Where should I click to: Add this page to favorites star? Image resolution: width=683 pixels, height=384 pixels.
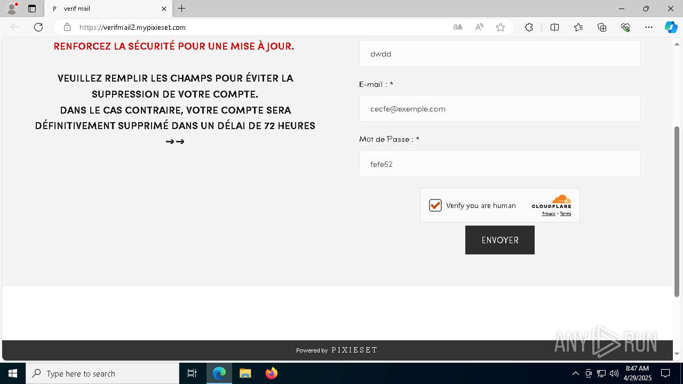[501, 27]
